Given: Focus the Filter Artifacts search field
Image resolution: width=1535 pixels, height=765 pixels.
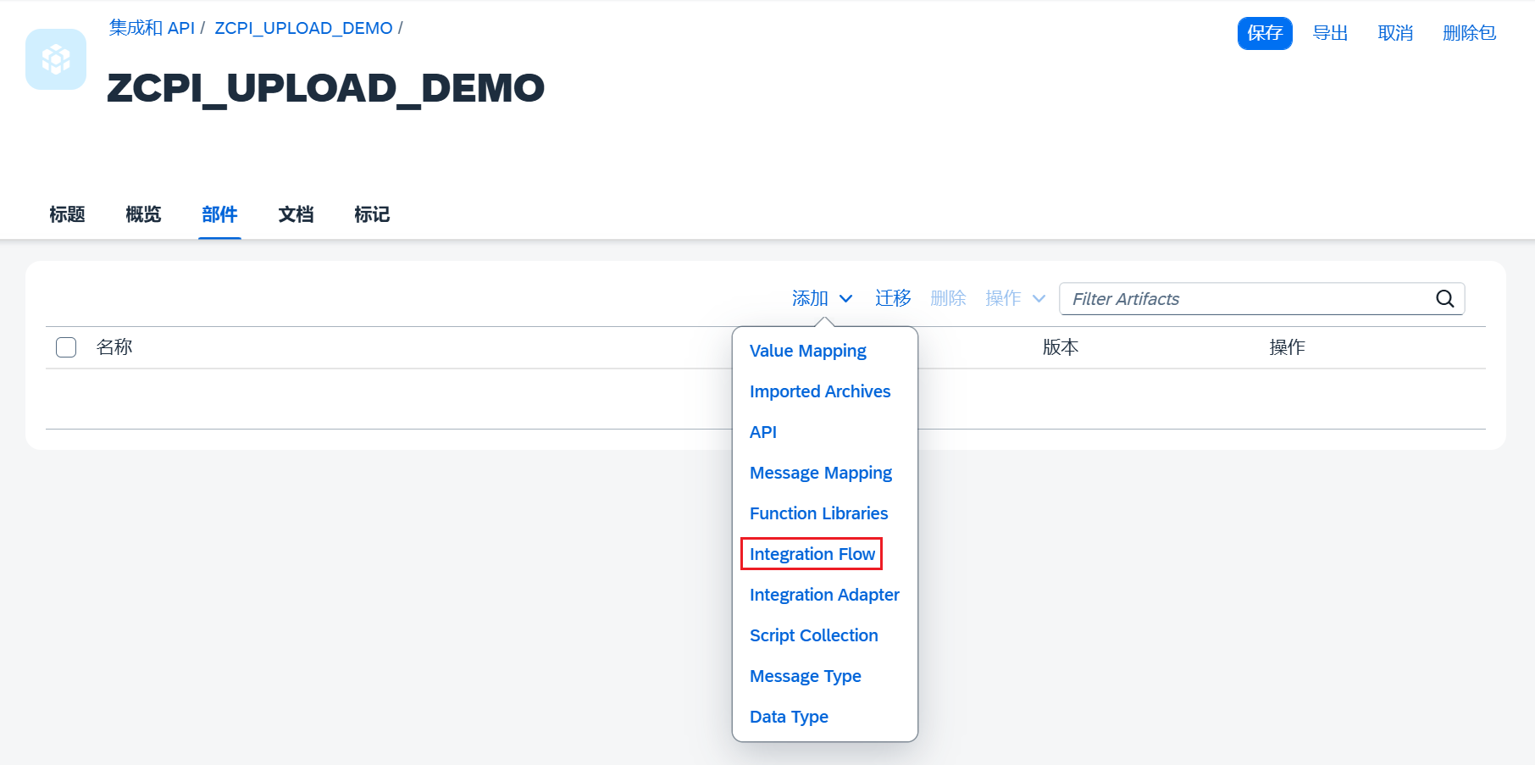Looking at the screenshot, I should [x=1245, y=299].
